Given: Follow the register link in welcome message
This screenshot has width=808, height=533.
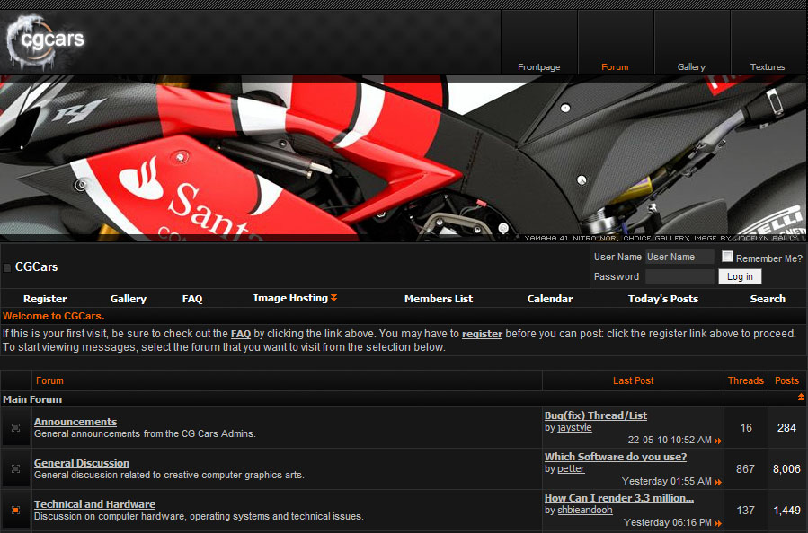Looking at the screenshot, I should [x=482, y=334].
